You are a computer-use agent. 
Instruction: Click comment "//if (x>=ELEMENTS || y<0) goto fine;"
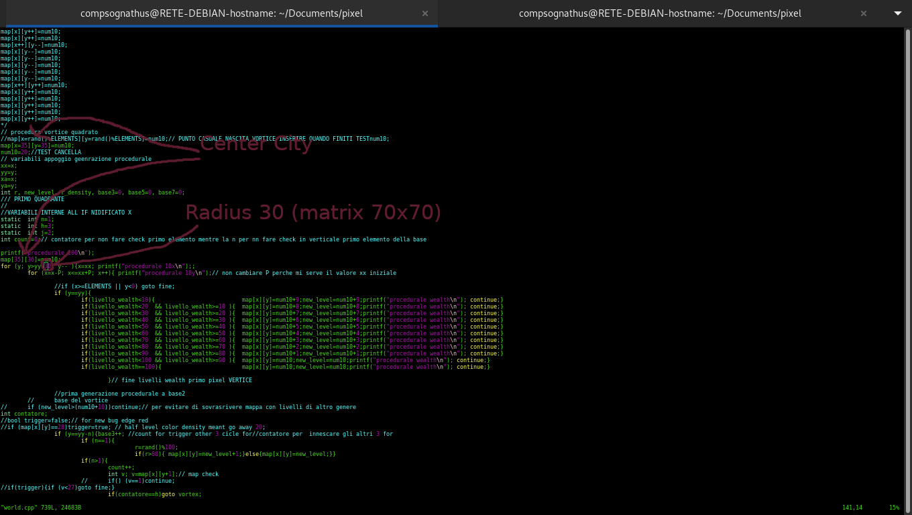coord(115,286)
